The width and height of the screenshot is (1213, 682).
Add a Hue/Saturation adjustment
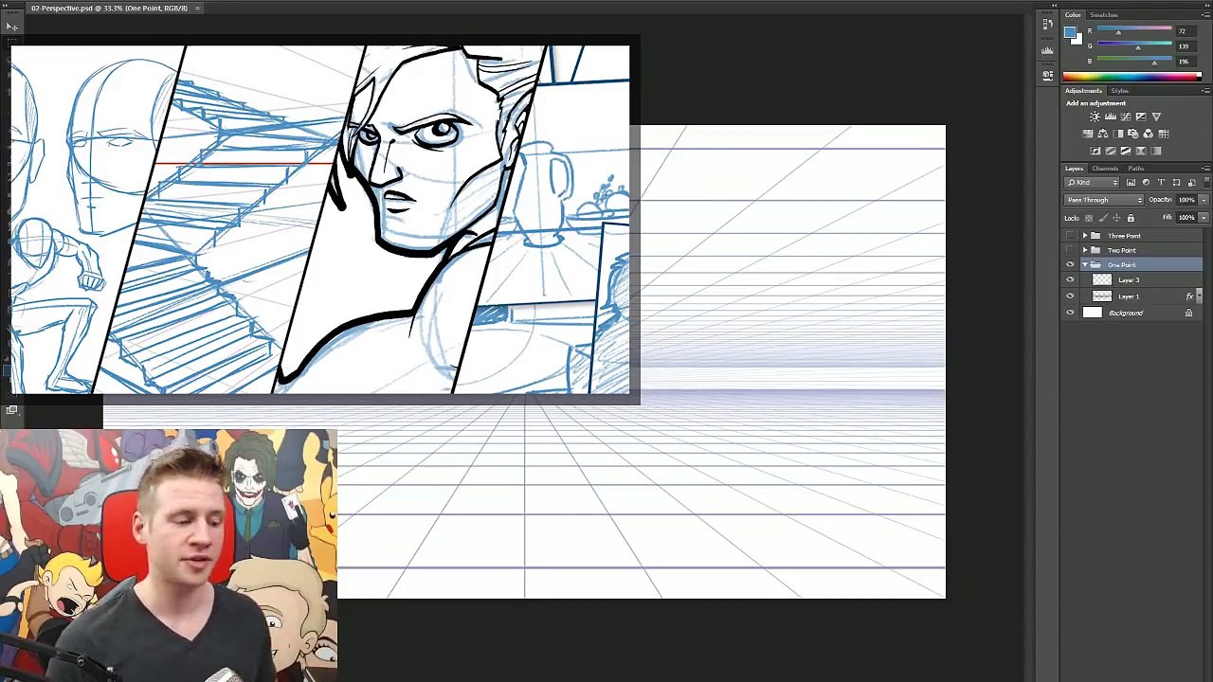click(x=1088, y=134)
